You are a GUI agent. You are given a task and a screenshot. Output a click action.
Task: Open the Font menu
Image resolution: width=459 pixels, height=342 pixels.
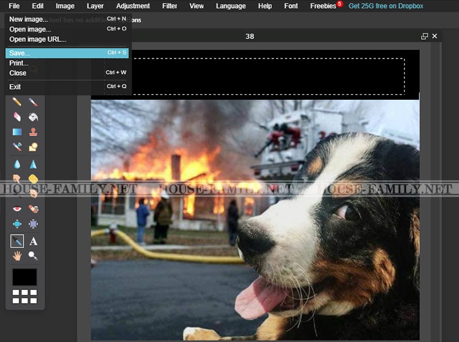(x=291, y=6)
